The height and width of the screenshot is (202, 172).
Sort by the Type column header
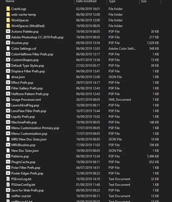[112, 1]
